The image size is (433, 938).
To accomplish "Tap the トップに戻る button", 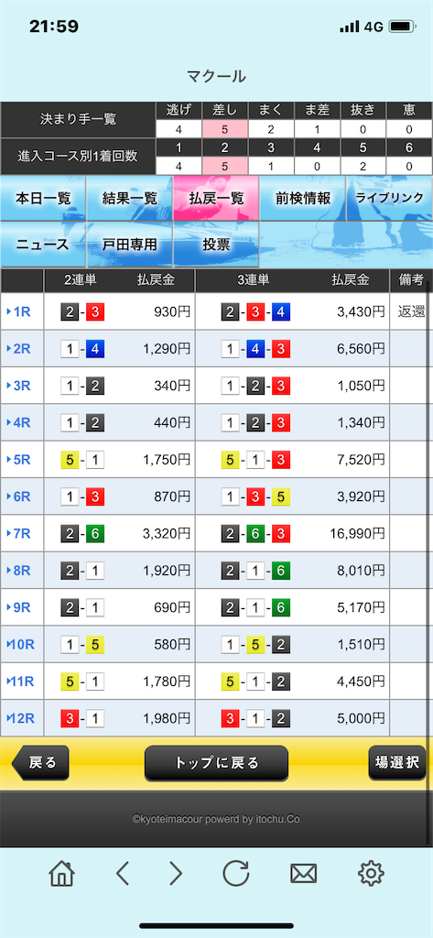I will (x=216, y=763).
